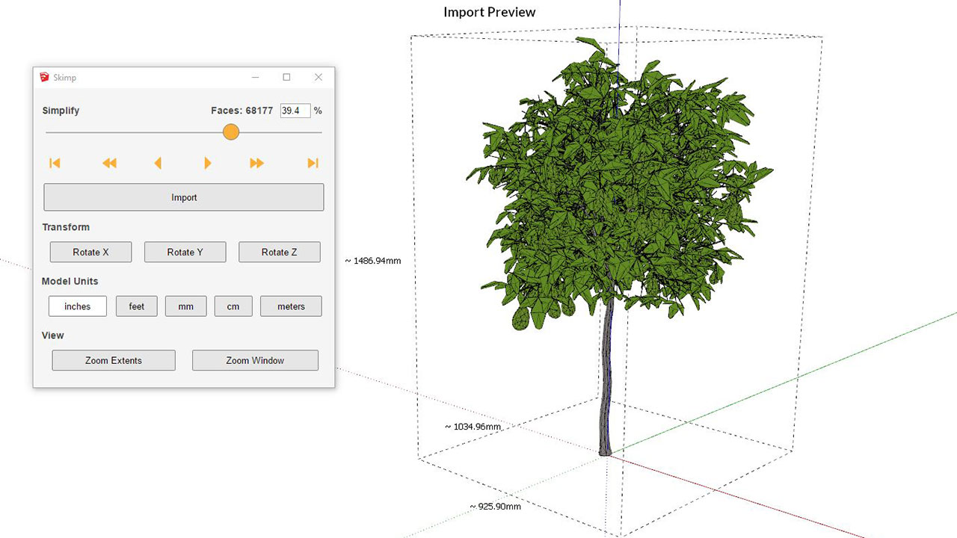Apply Rotate Z to the model
Viewport: 957px width, 538px height.
point(279,253)
